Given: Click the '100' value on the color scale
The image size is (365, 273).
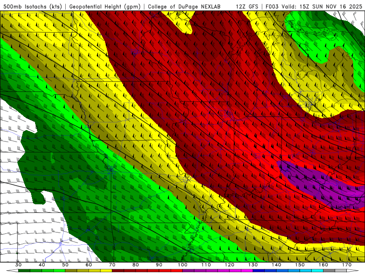Looking at the screenshot, I should pyautogui.click(x=182, y=265).
